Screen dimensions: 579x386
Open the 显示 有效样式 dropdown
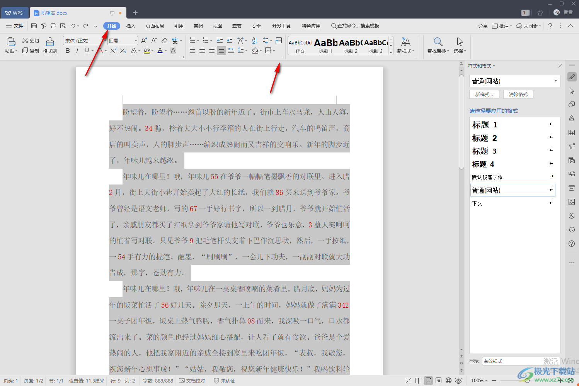[520, 361]
